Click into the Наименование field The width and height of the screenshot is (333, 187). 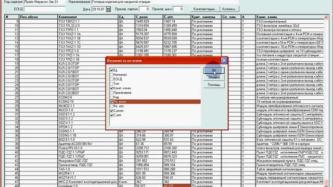165,2
